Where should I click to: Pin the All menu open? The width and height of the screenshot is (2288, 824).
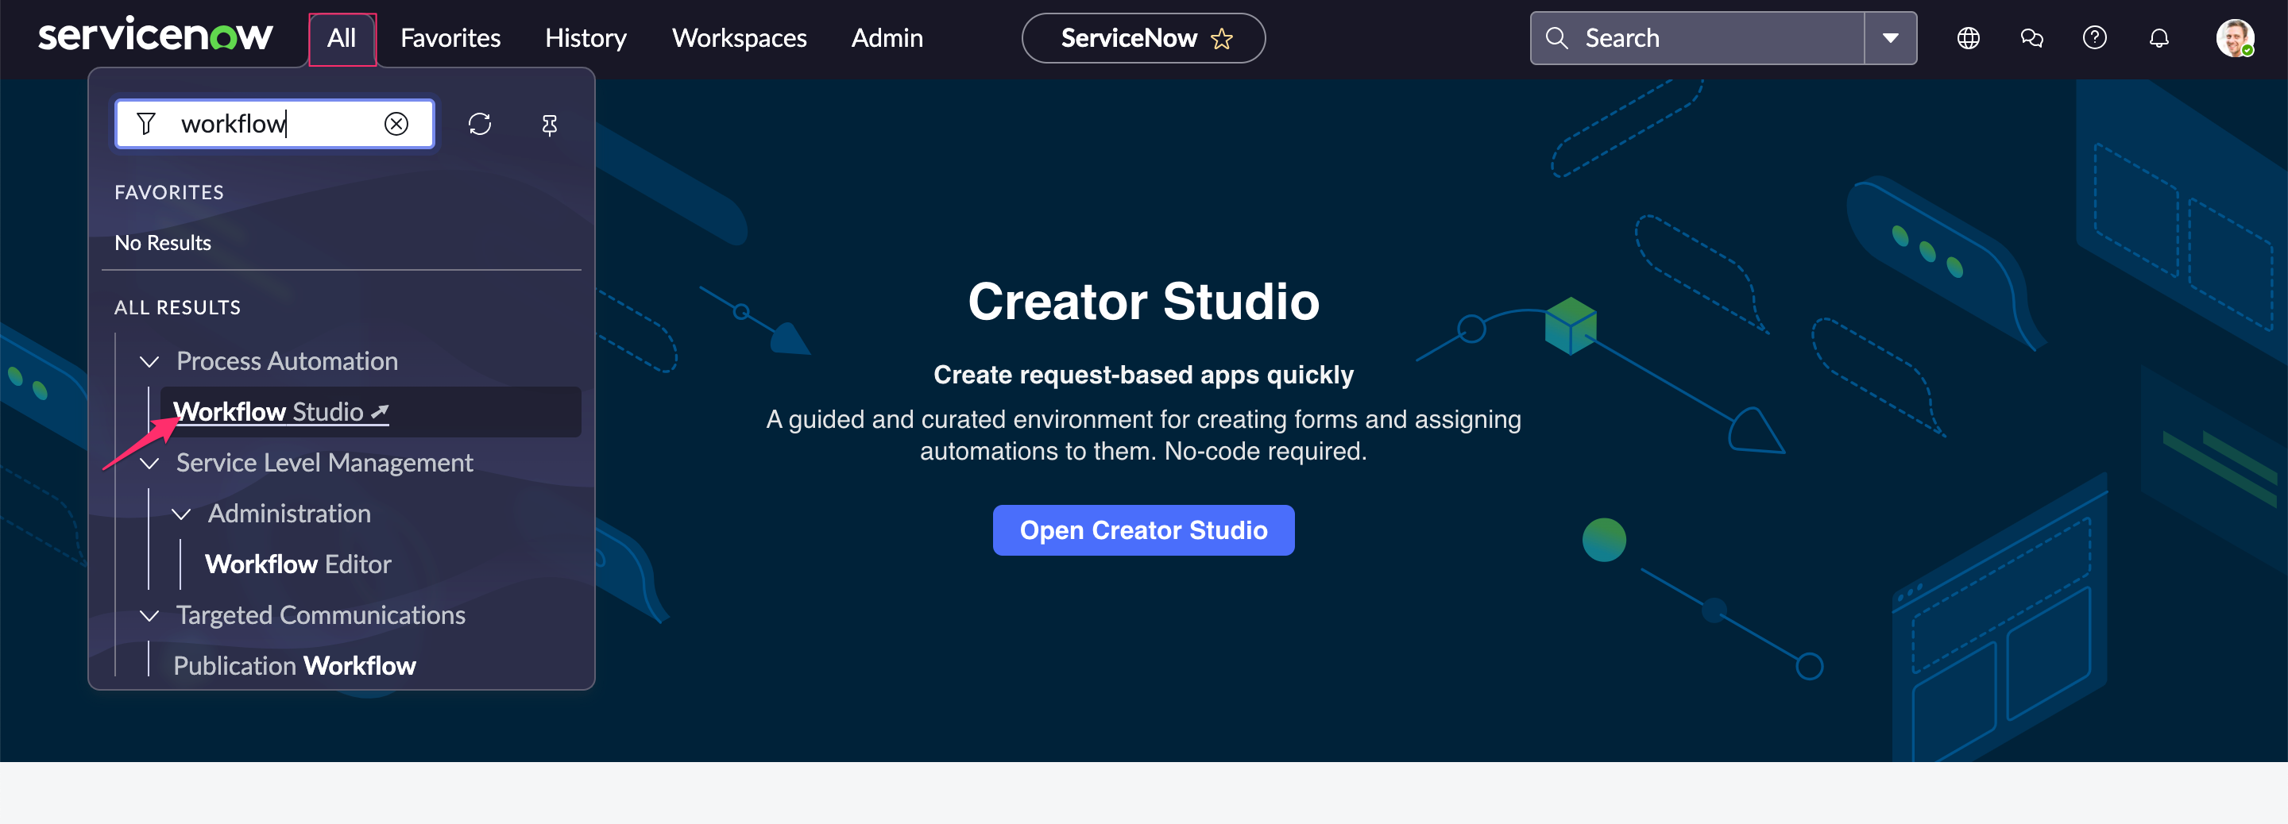pyautogui.click(x=549, y=125)
